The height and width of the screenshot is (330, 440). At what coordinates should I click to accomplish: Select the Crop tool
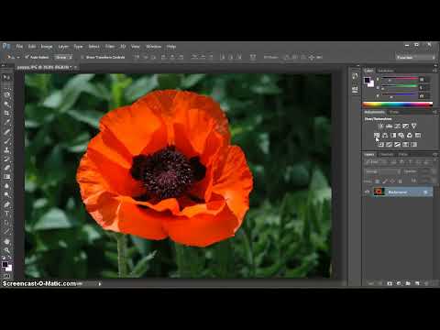[x=6, y=113]
